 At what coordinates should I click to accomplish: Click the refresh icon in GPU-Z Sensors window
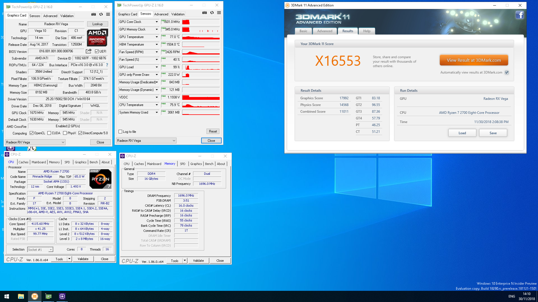[x=212, y=13]
